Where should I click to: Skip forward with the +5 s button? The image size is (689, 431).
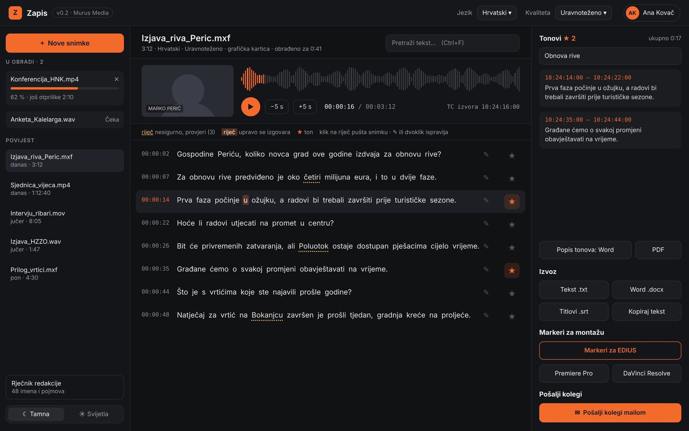[305, 107]
